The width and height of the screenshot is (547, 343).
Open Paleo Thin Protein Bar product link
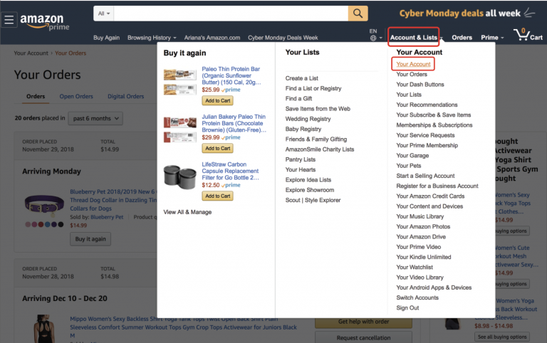tap(231, 75)
